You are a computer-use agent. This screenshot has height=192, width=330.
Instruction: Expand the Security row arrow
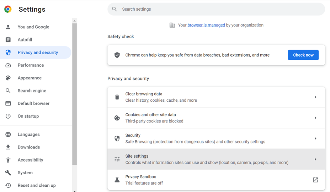pos(315,139)
